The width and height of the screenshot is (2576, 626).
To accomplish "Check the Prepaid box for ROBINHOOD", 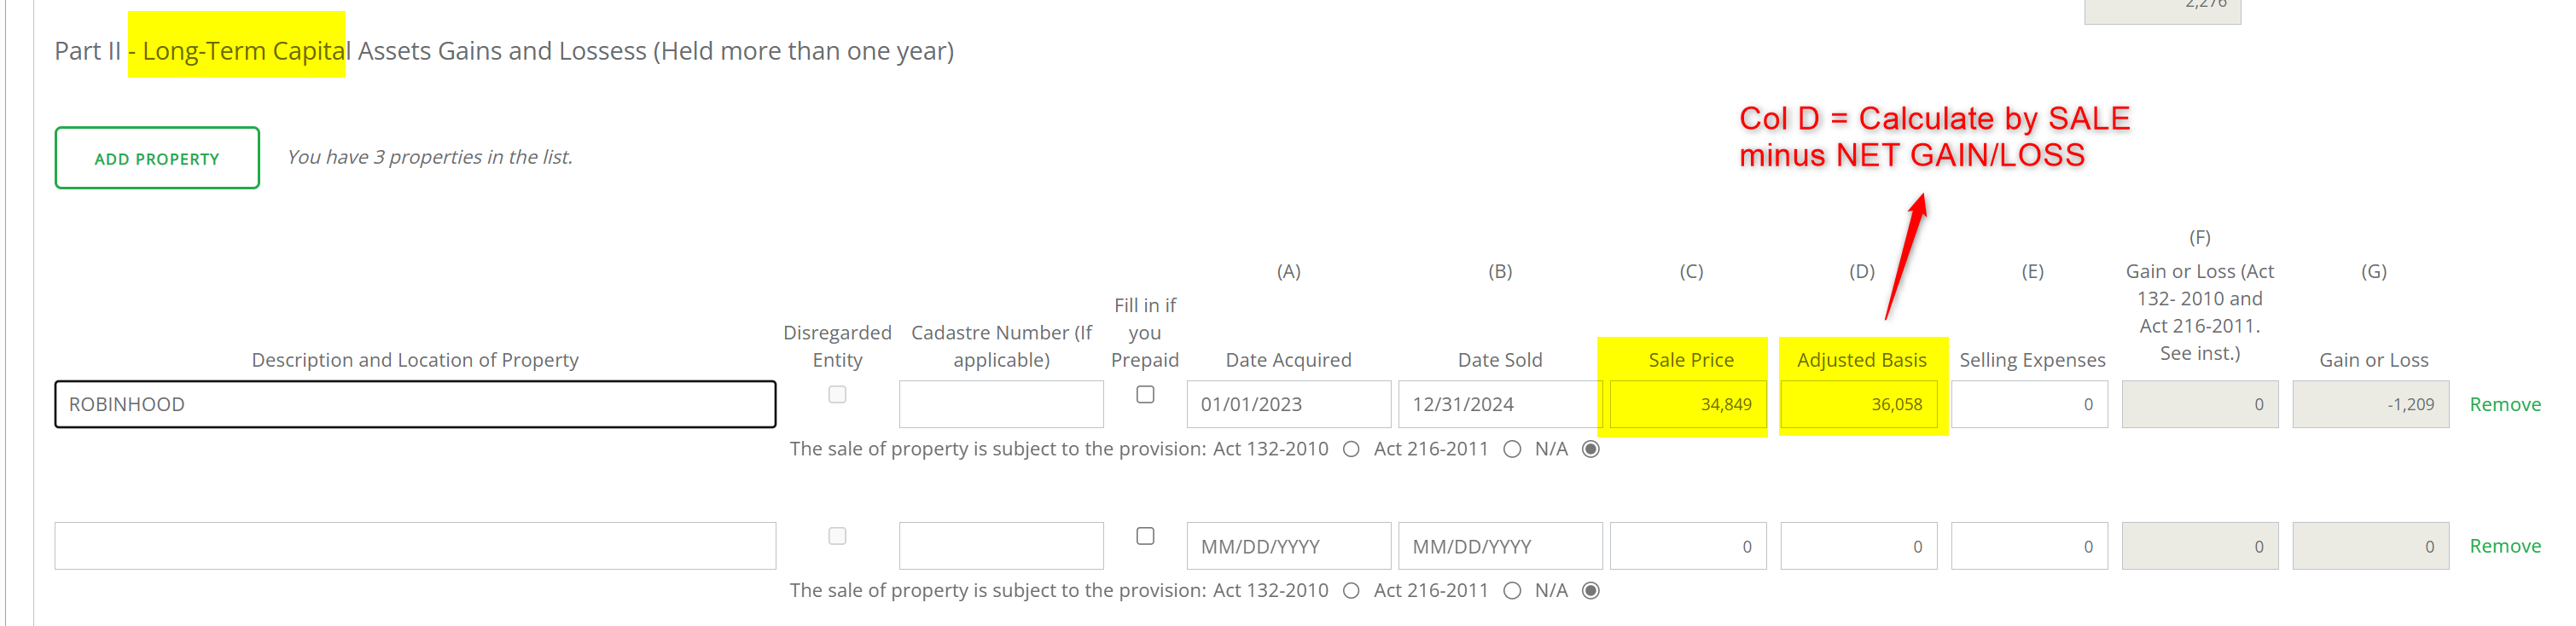I will point(1145,395).
